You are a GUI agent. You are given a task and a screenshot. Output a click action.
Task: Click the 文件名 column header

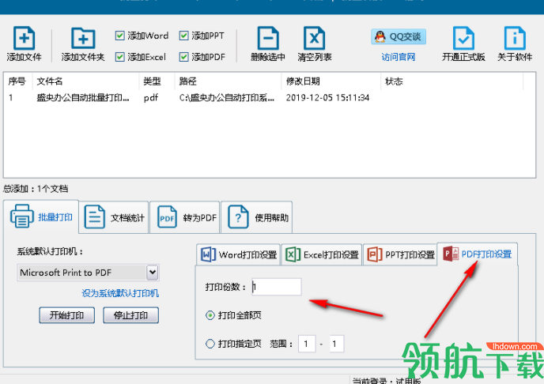[x=85, y=81]
